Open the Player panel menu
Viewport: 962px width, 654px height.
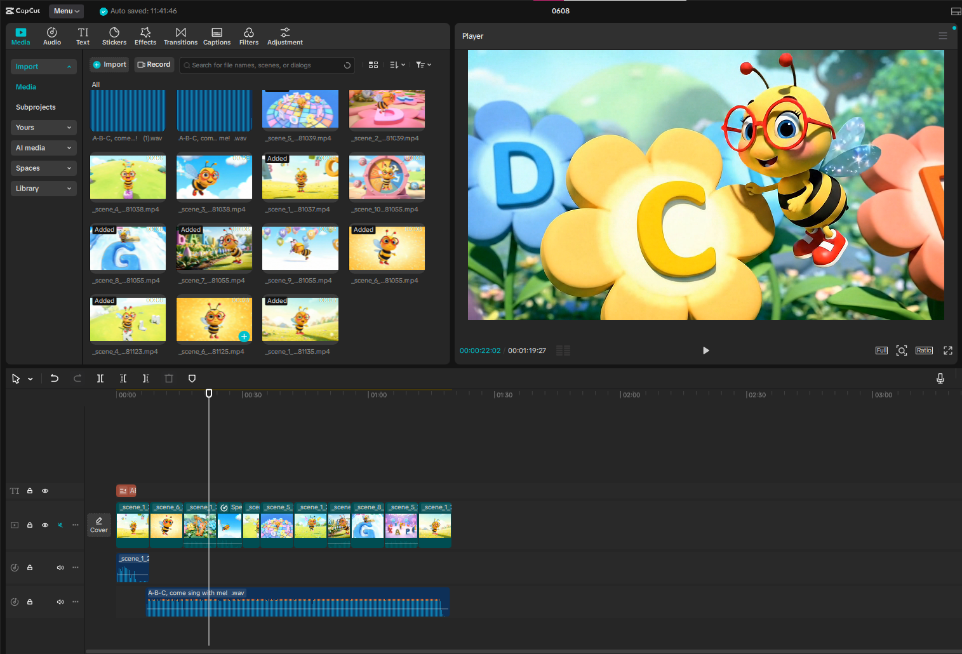point(943,36)
